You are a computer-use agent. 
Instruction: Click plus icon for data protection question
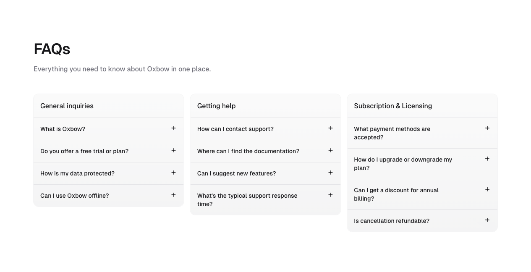tap(173, 173)
